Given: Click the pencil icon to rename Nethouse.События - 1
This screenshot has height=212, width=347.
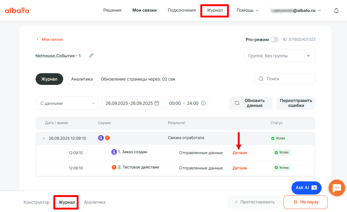Looking at the screenshot, I should coord(91,56).
